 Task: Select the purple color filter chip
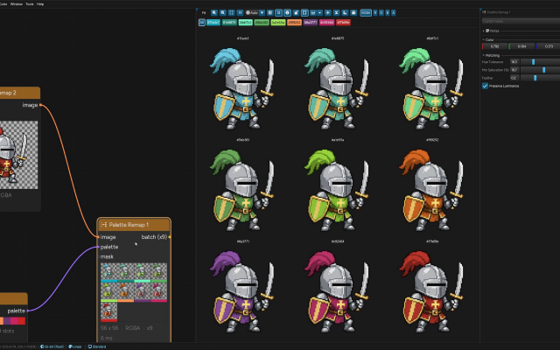pos(311,23)
